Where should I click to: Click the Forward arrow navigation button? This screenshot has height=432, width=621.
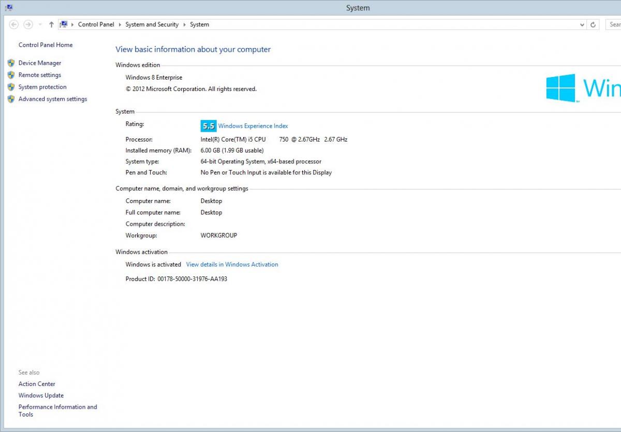point(28,24)
